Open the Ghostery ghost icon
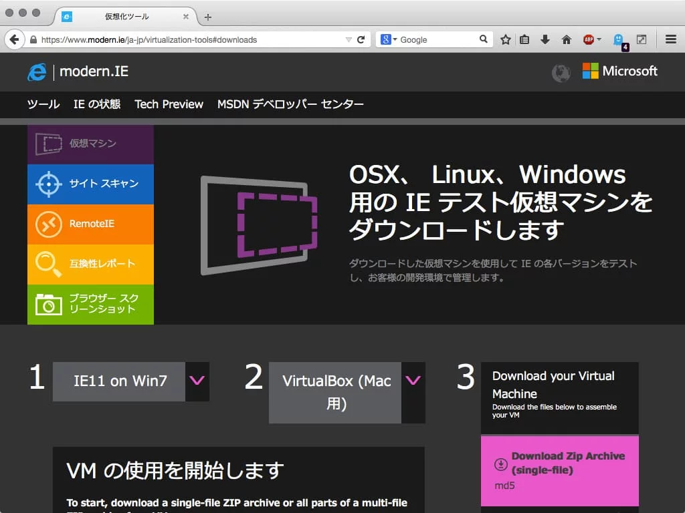This screenshot has width=685, height=513. pyautogui.click(x=619, y=40)
